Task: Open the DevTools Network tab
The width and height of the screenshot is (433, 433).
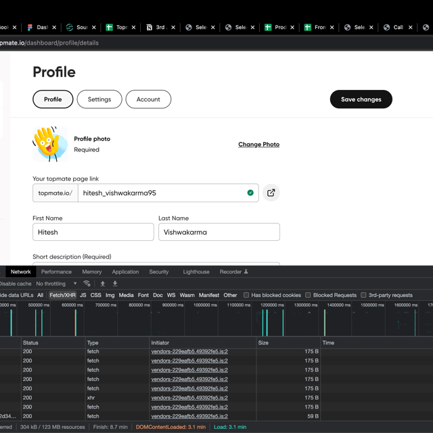Action: point(21,272)
